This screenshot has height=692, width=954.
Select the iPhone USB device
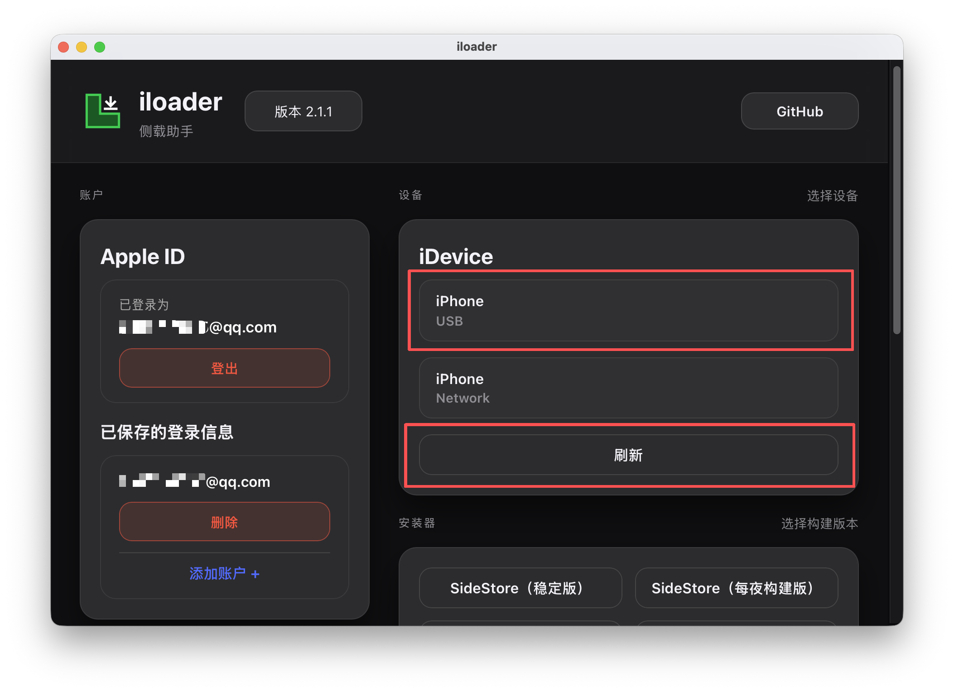(x=628, y=310)
